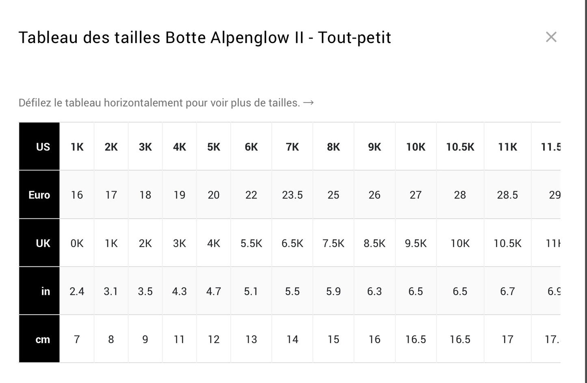
Task: Select Euro size 28.5 cell
Action: (507, 195)
